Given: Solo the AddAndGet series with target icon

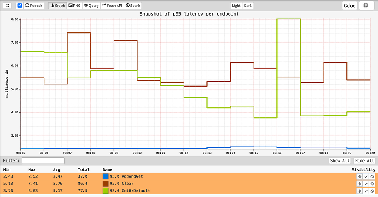Looking at the screenshot, I should point(360,177).
